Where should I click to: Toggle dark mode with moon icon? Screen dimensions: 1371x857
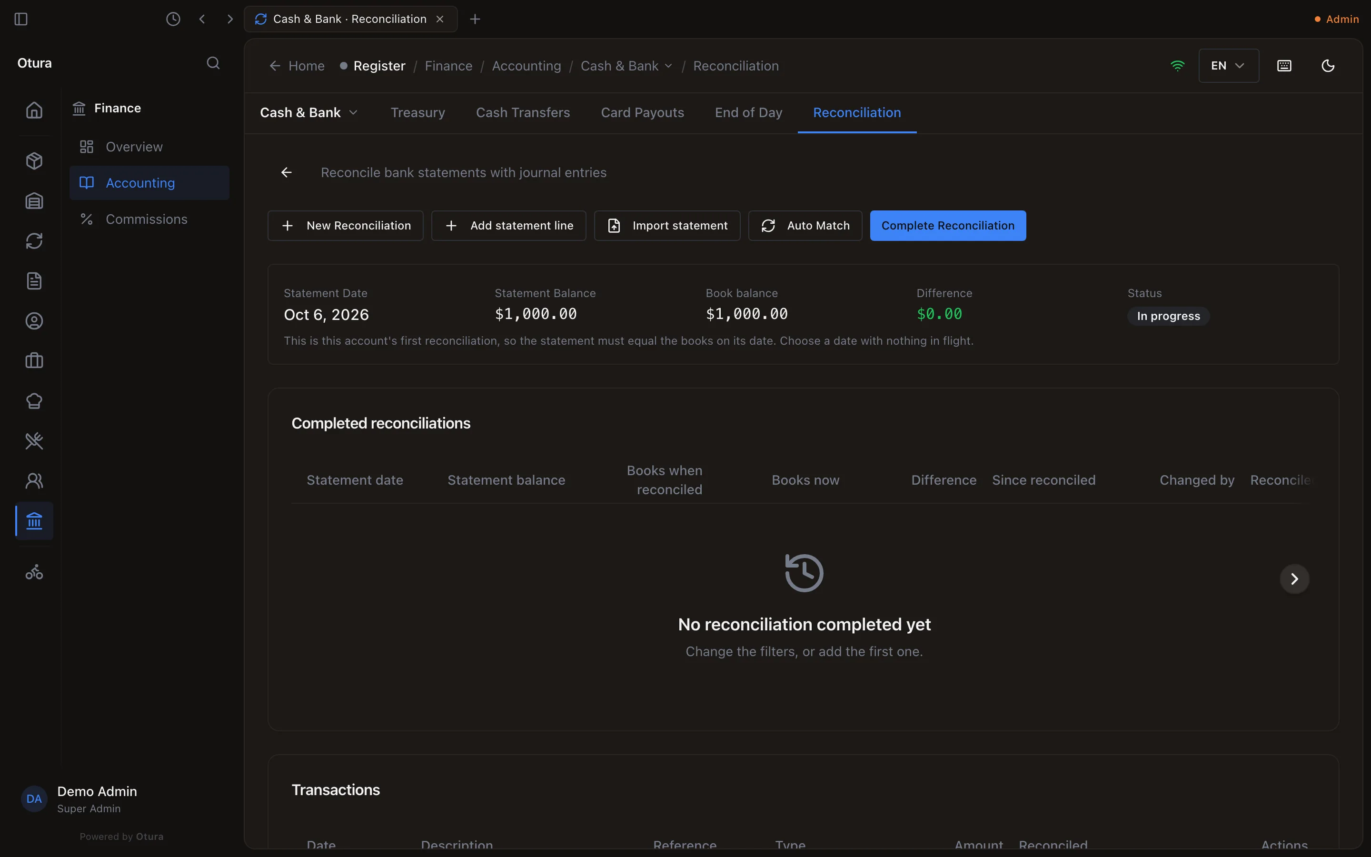coord(1328,66)
